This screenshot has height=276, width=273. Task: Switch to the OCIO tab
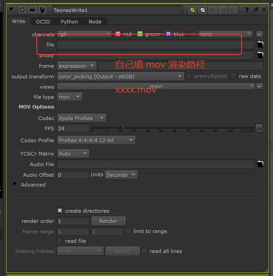[x=43, y=21]
